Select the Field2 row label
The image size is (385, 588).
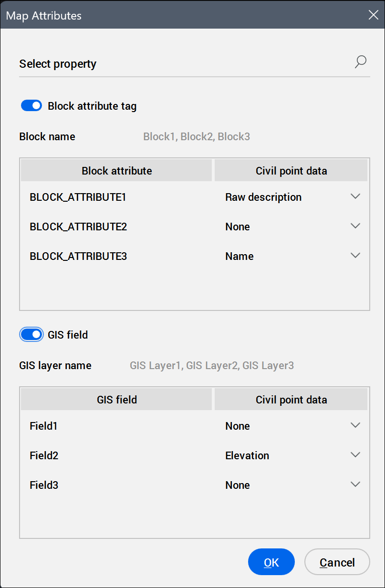pos(44,455)
